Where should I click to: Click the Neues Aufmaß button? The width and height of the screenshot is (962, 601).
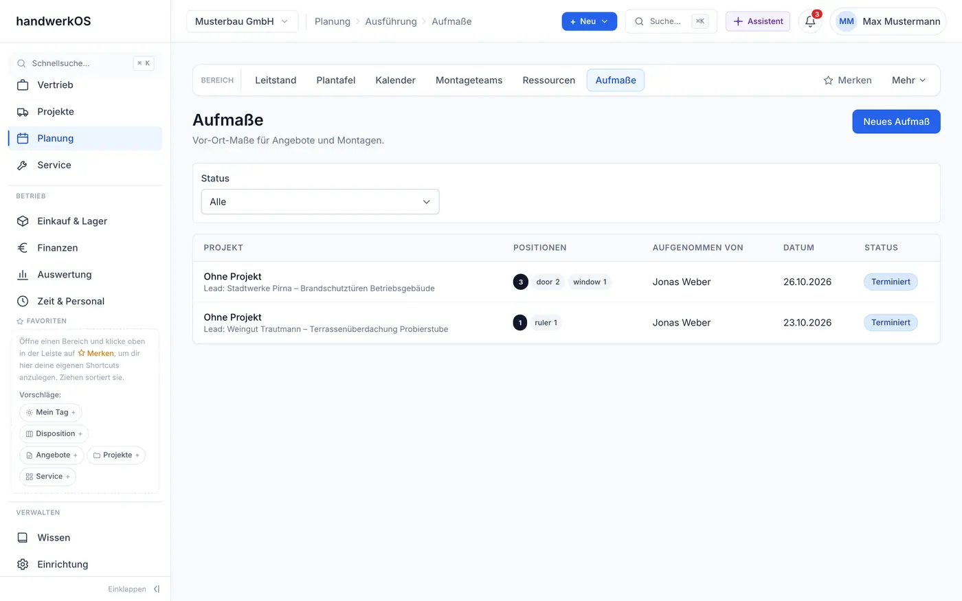(x=896, y=122)
